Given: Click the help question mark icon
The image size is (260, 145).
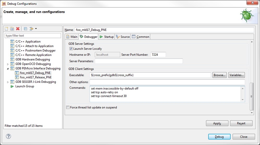Looking at the screenshot, I should (x=8, y=136).
